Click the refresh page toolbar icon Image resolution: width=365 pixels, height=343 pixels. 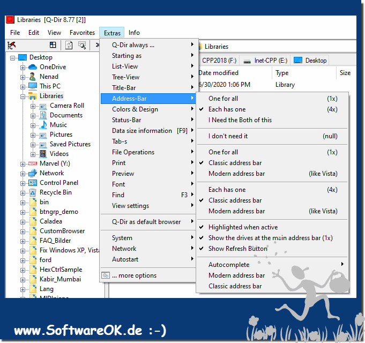[69, 45]
